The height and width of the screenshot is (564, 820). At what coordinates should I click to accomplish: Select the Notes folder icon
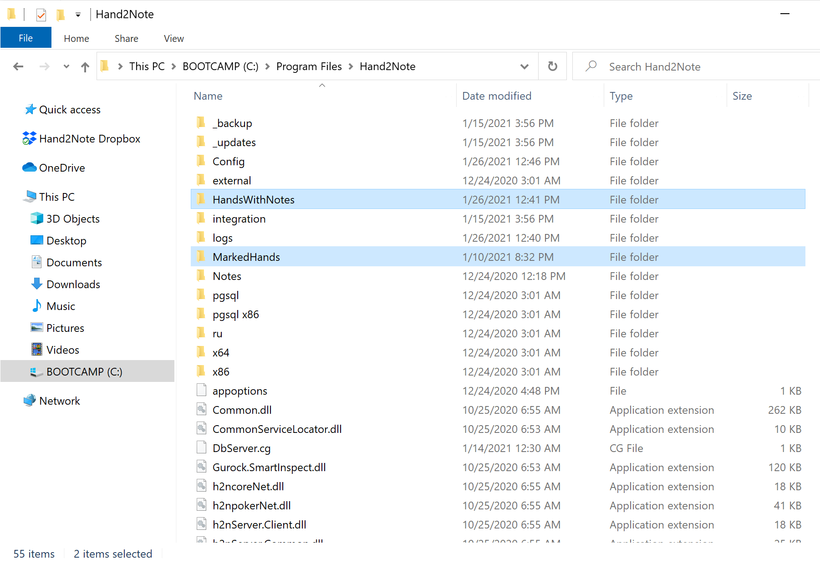(201, 276)
